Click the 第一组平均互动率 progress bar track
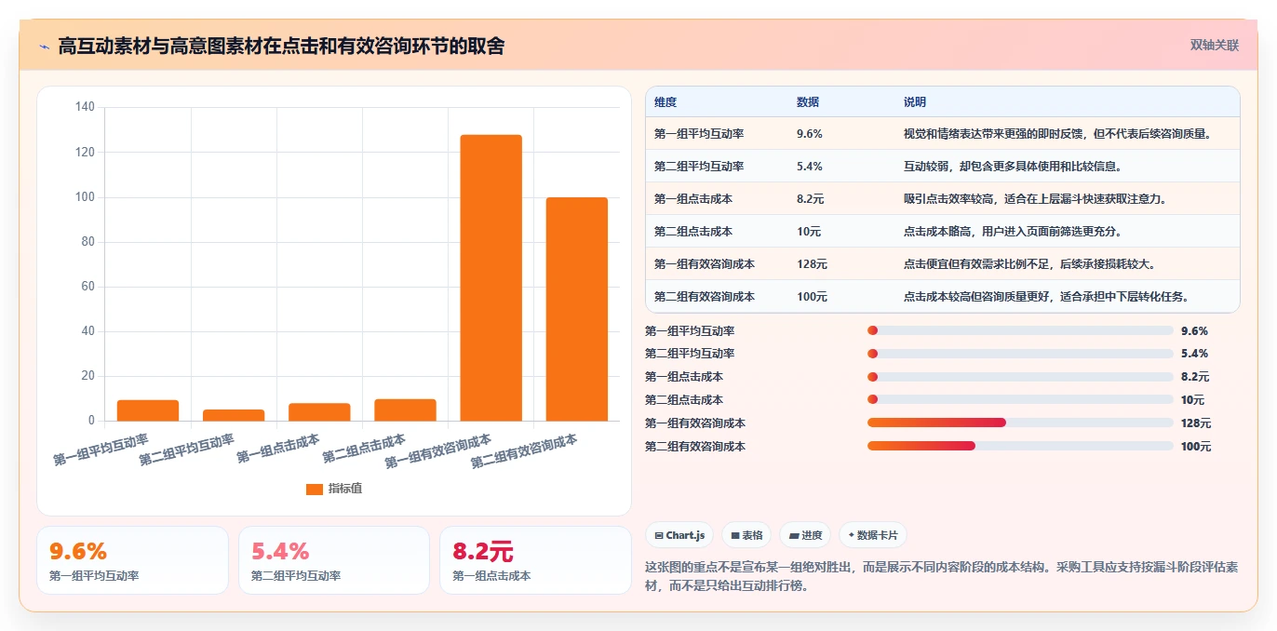 [1020, 330]
